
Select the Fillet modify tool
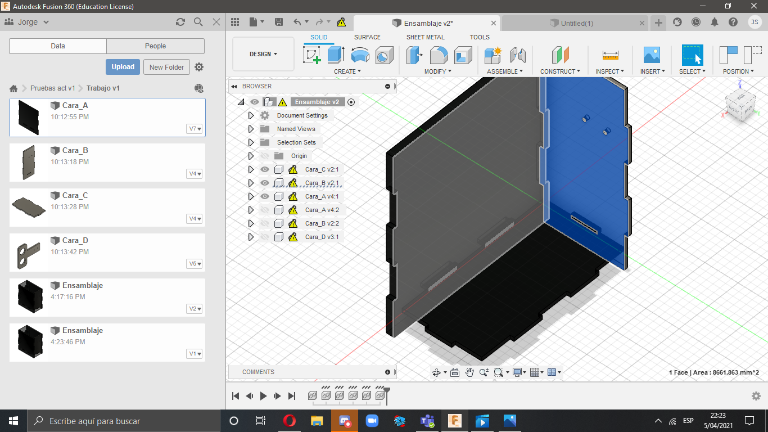439,55
